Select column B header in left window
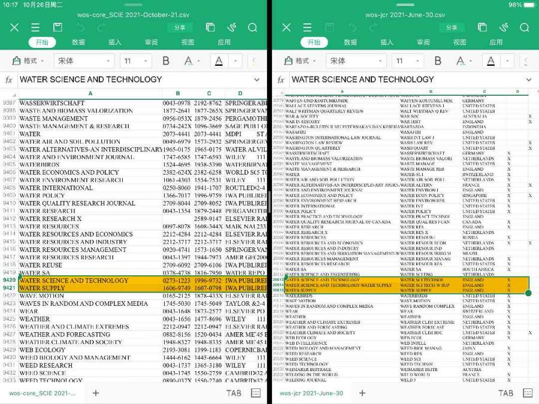539x404 pixels. point(178,93)
